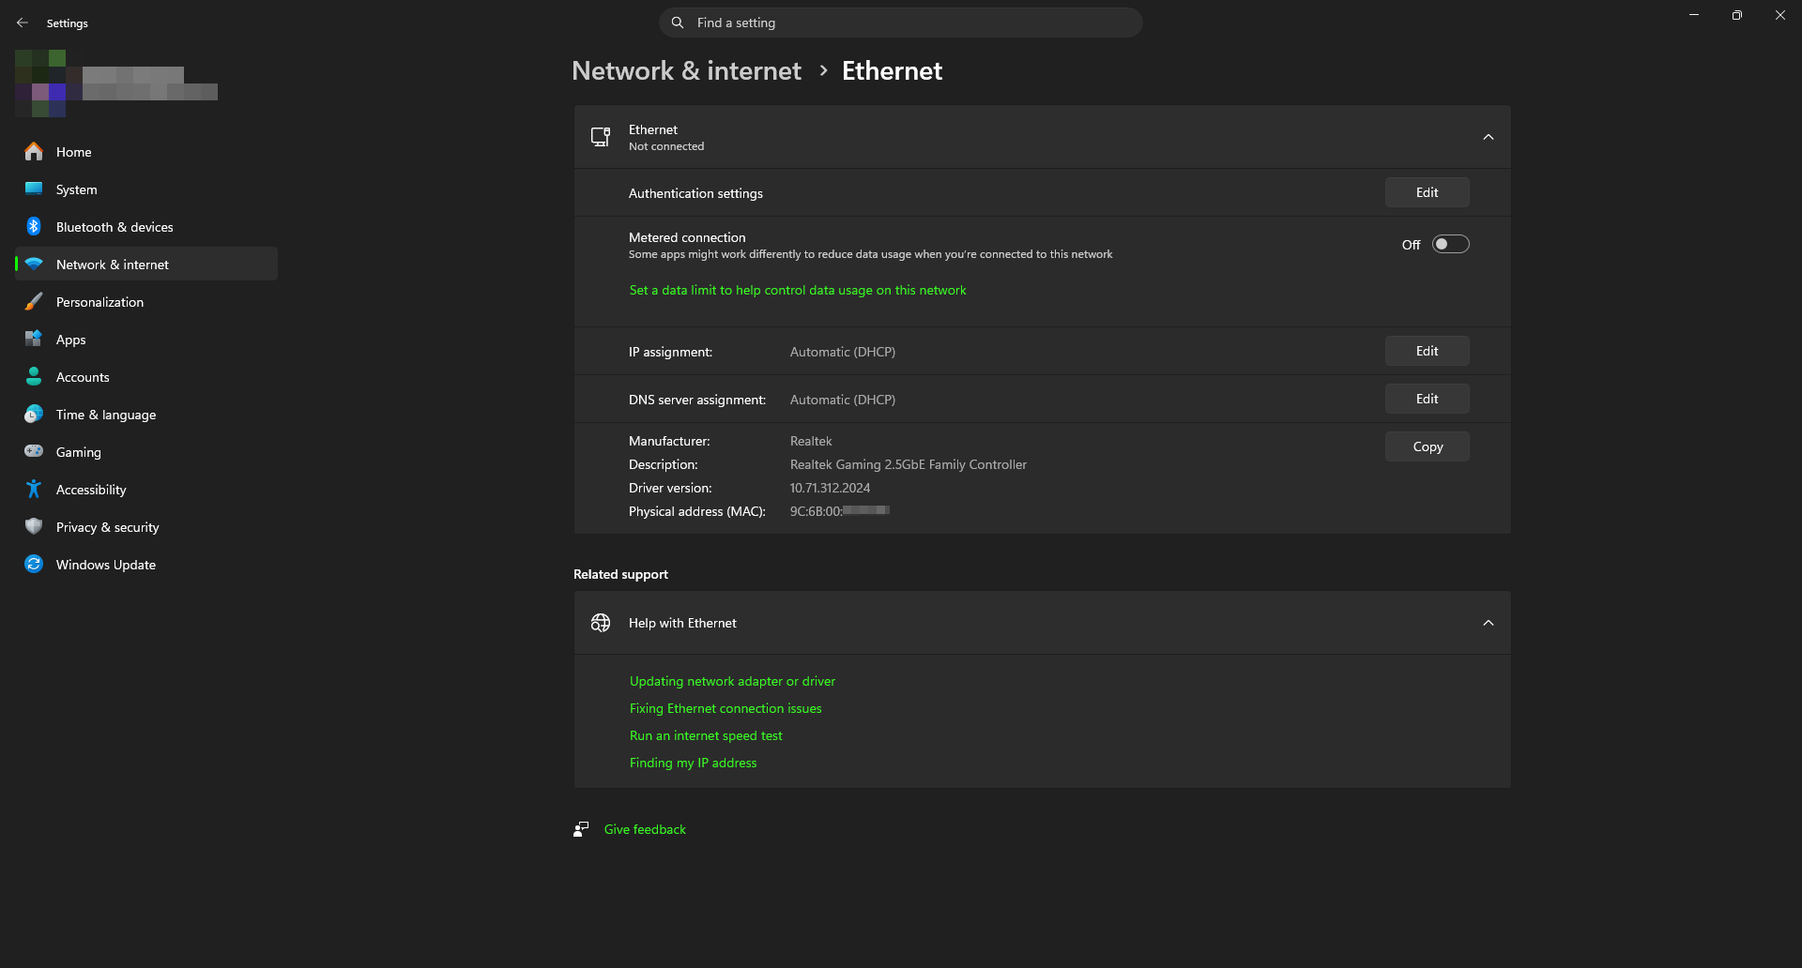Click the Windows Update refresh icon

tap(34, 564)
